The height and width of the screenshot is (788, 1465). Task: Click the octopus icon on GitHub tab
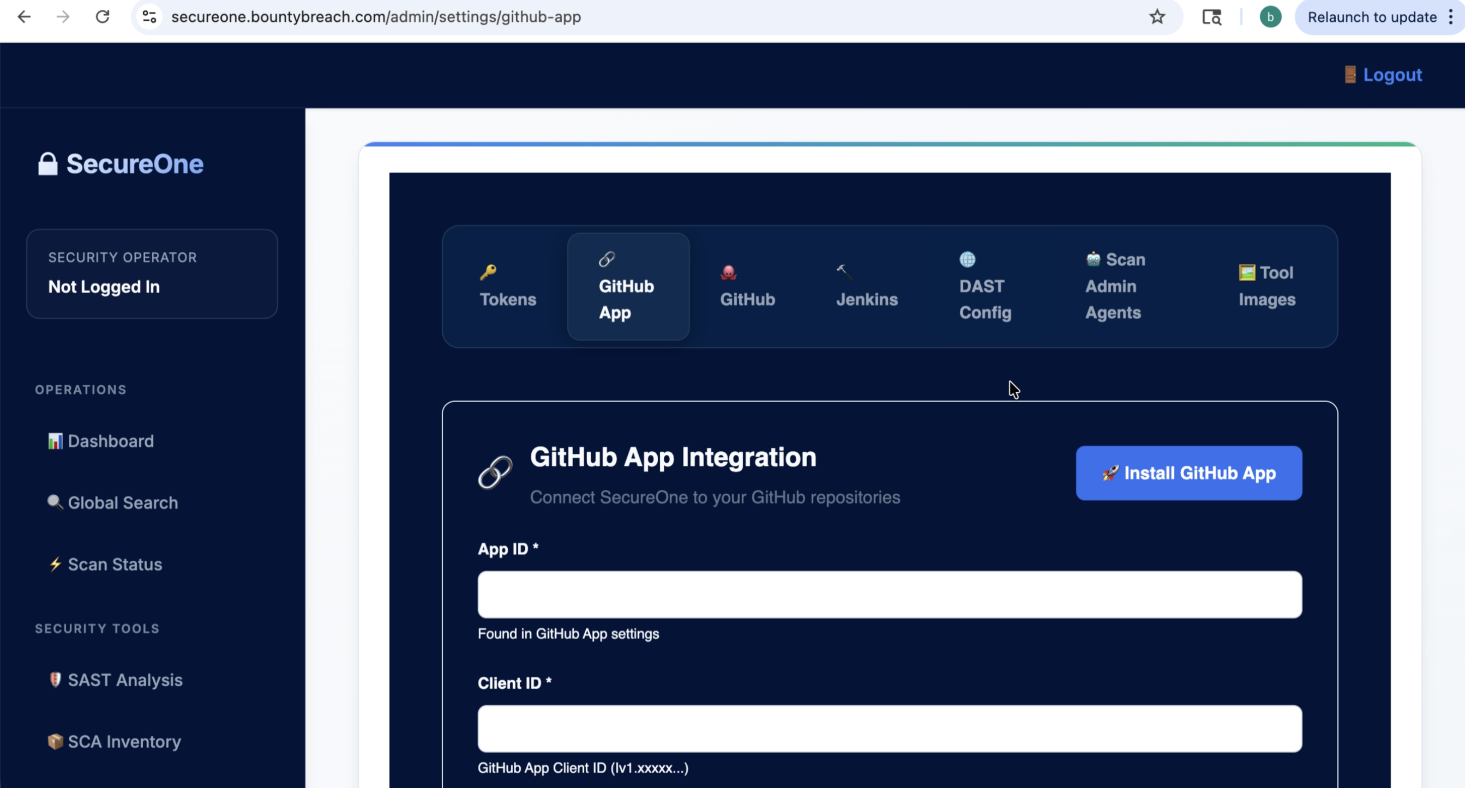(x=729, y=272)
